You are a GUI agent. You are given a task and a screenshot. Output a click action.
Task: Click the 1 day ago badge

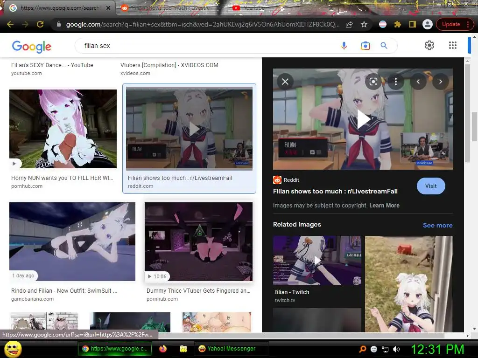[x=23, y=275]
